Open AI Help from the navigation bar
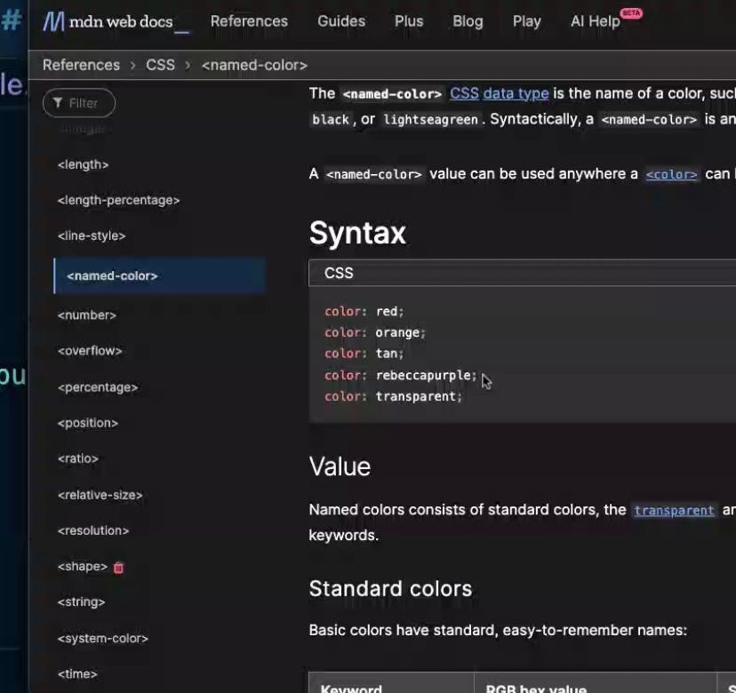 tap(594, 20)
